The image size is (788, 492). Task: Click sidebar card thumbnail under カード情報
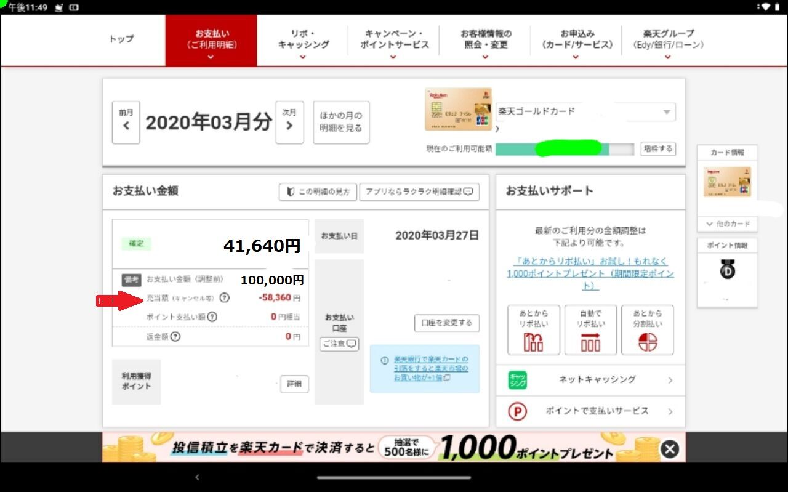pyautogui.click(x=727, y=181)
